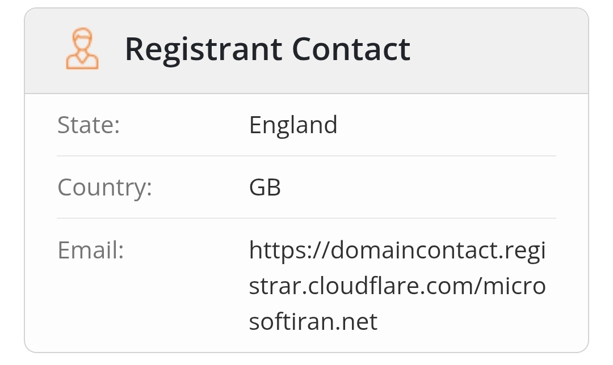This screenshot has width=613, height=365.
Task: Select the Registrant Contact heading
Action: coord(267,49)
